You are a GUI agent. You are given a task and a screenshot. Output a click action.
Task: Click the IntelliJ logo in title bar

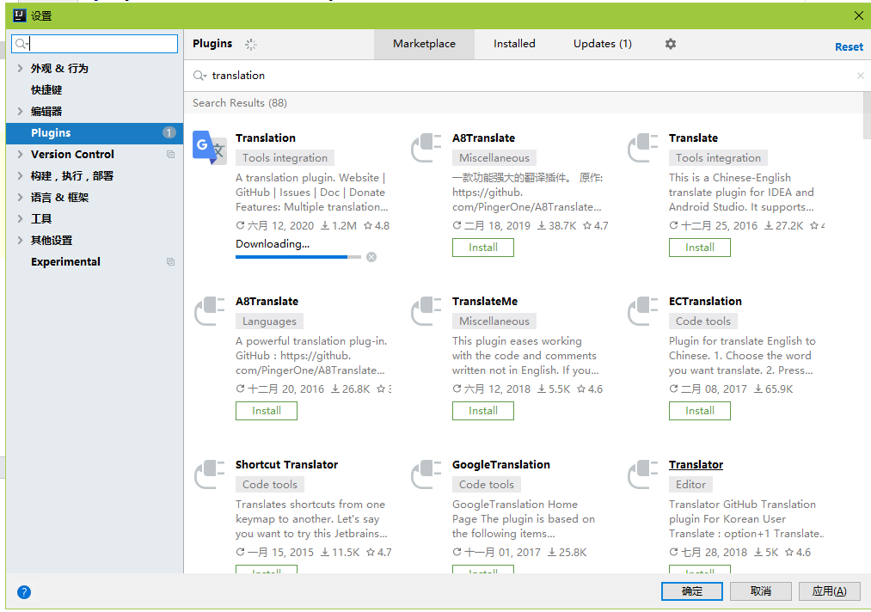click(x=20, y=15)
